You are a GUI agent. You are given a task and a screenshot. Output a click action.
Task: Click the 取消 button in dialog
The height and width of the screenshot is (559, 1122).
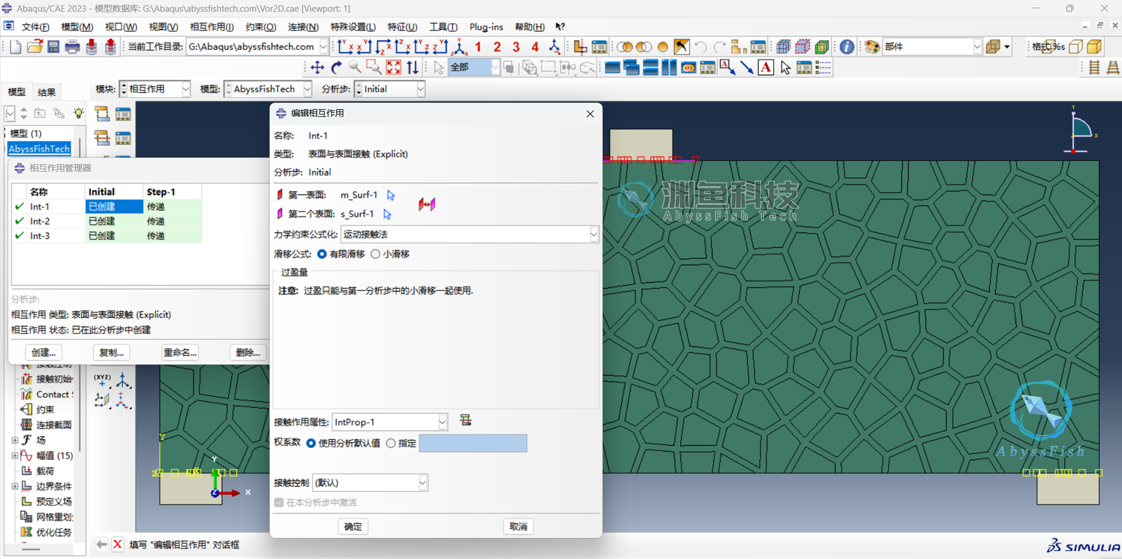point(518,526)
